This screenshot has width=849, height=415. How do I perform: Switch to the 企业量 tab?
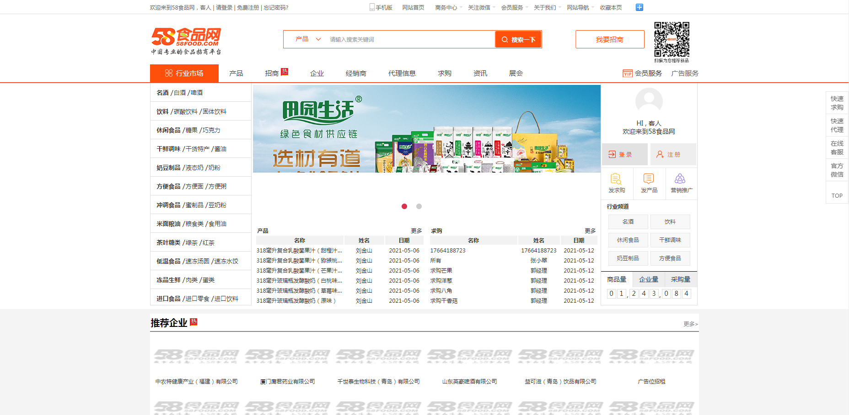tap(649, 279)
